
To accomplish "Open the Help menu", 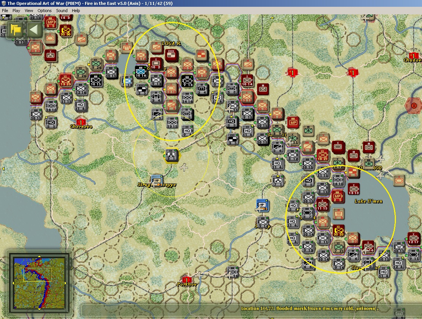I will pyautogui.click(x=76, y=11).
